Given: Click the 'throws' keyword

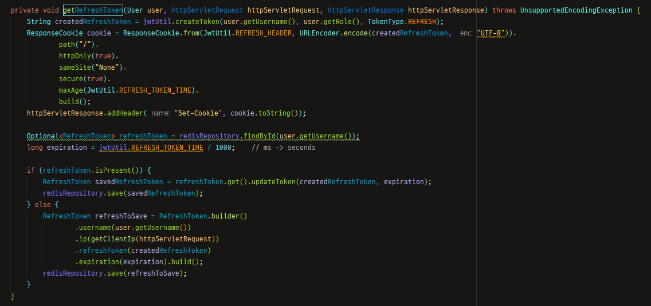Looking at the screenshot, I should coord(504,10).
